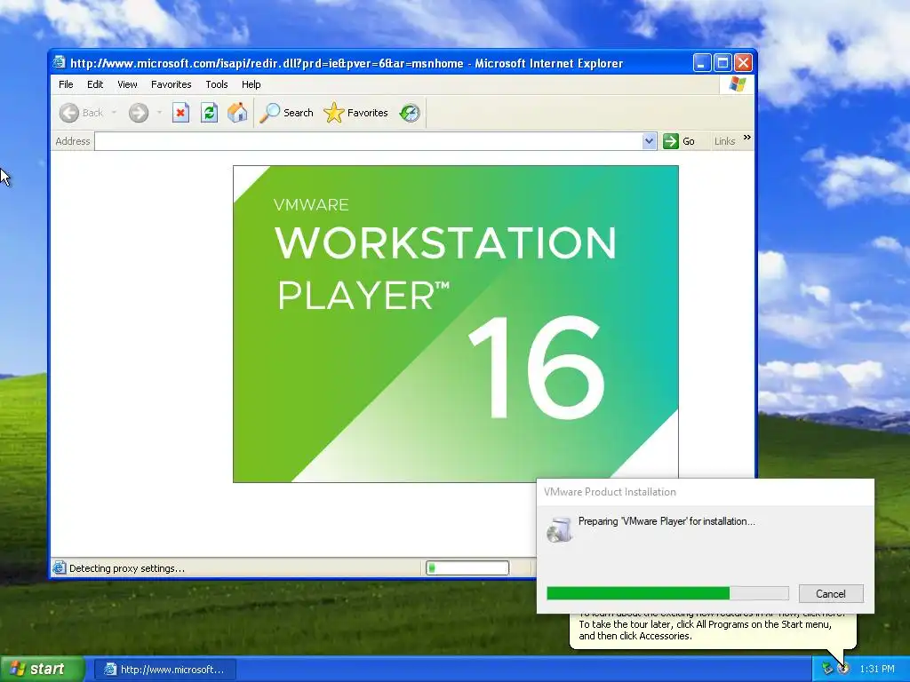The width and height of the screenshot is (910, 682).
Task: Open the History clock icon
Action: 410,113
